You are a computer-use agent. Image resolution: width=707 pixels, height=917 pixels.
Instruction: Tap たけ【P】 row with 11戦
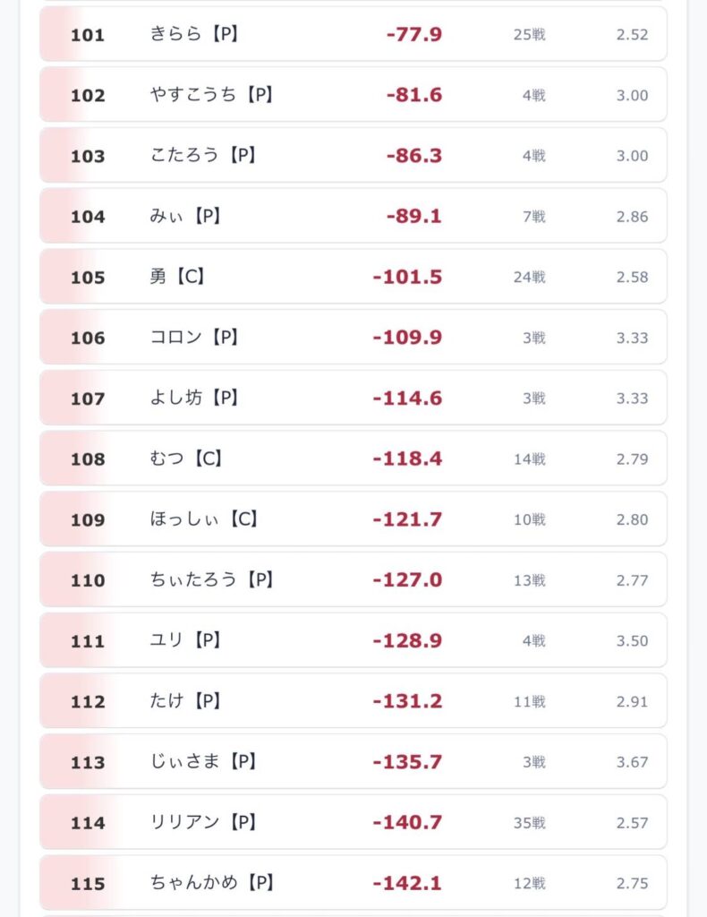tap(353, 700)
